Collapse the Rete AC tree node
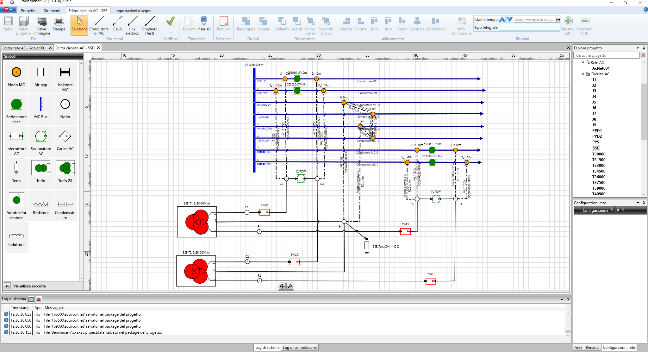Screen dimensions: 648x352 pos(583,62)
